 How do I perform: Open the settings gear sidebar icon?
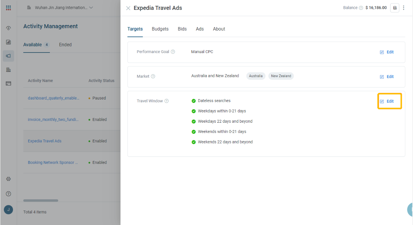point(8,179)
